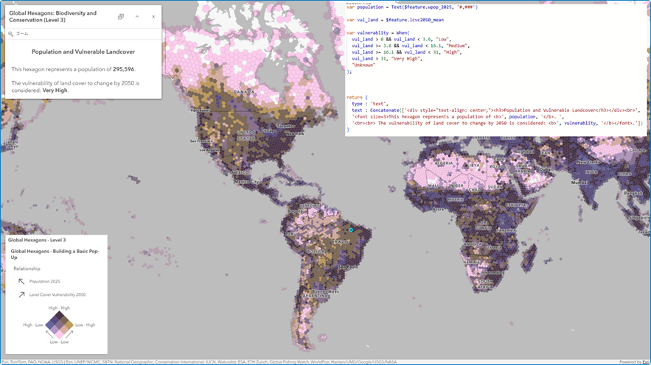Click the Mexico City label
The height and width of the screenshot is (365, 651).
pos(247,182)
